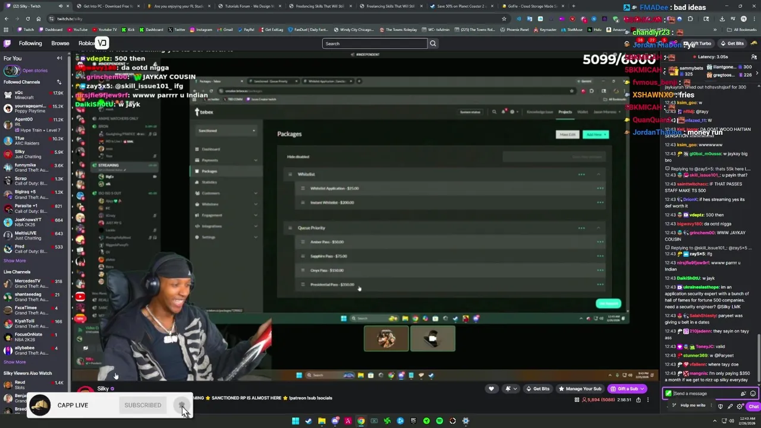This screenshot has height=428, width=761.
Task: Switch to the Gofile Cloud Storage tab
Action: 534,6
